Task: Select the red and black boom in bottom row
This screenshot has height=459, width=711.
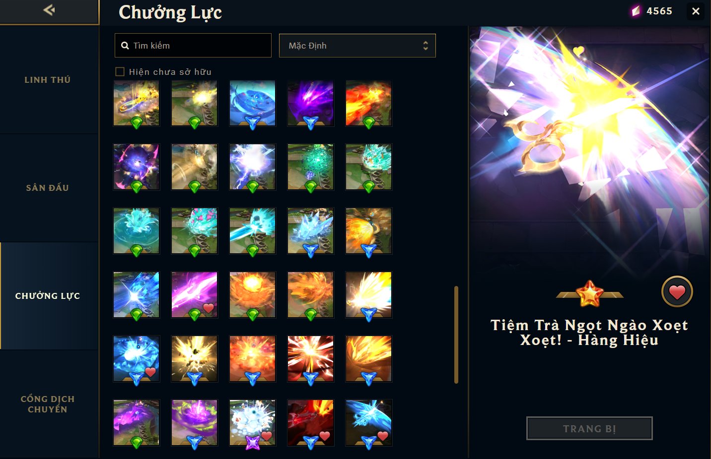Action: [310, 422]
